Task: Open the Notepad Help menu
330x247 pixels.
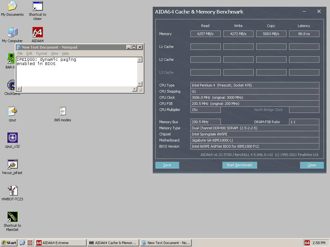Action: (65, 54)
